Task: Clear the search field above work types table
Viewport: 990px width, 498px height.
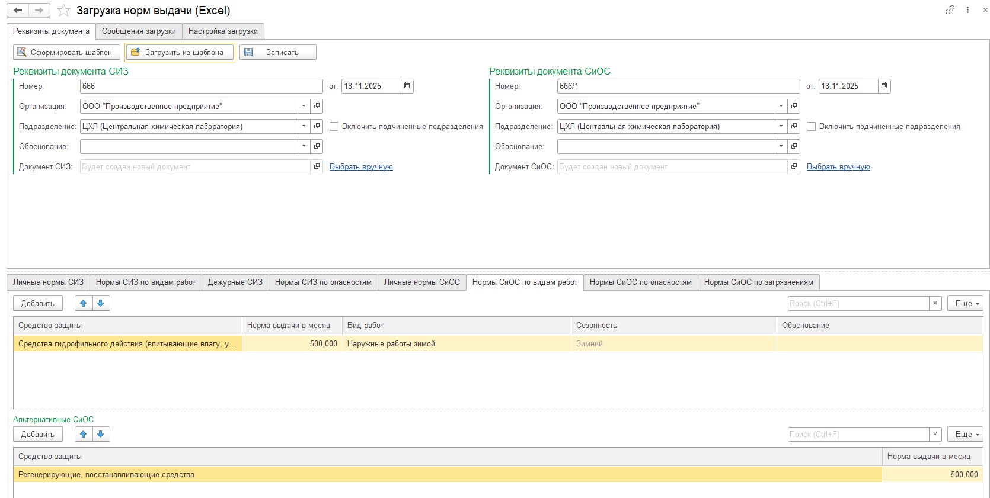Action: (935, 304)
